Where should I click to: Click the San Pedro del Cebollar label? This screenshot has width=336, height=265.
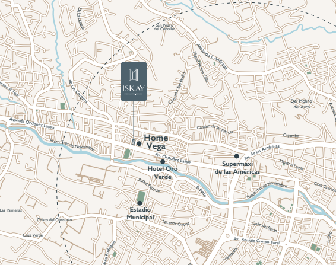tap(164, 27)
